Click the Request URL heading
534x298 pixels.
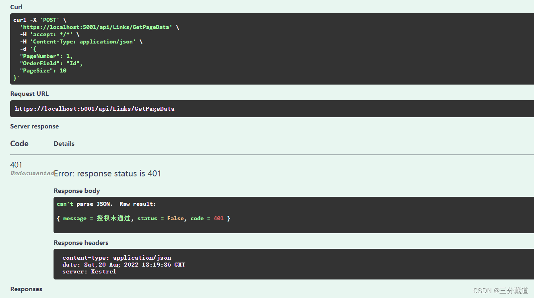(29, 94)
